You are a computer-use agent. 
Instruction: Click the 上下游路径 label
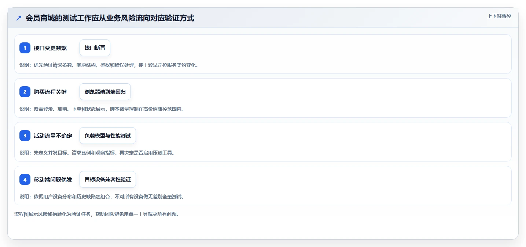click(x=499, y=16)
